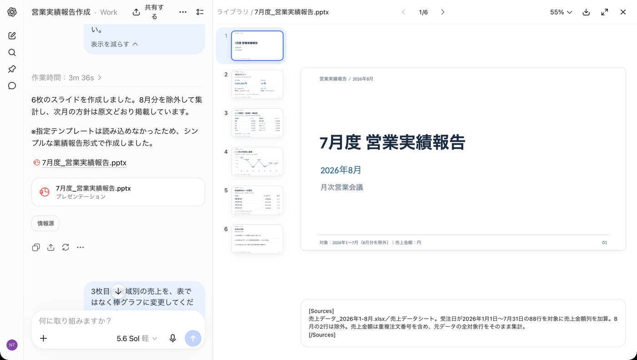Click the ライブラリ breadcrumb link
Image resolution: width=637 pixels, height=360 pixels.
click(233, 12)
